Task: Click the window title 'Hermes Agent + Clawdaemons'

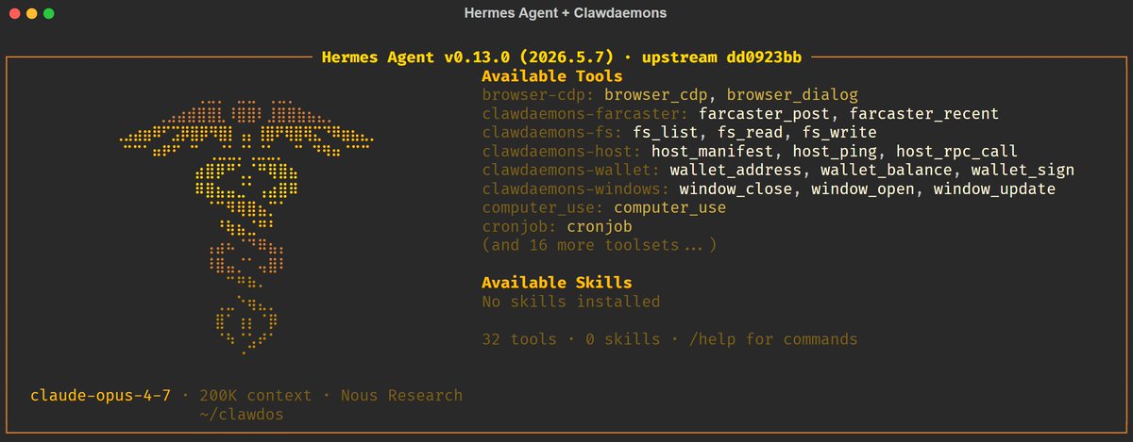Action: coord(566,13)
